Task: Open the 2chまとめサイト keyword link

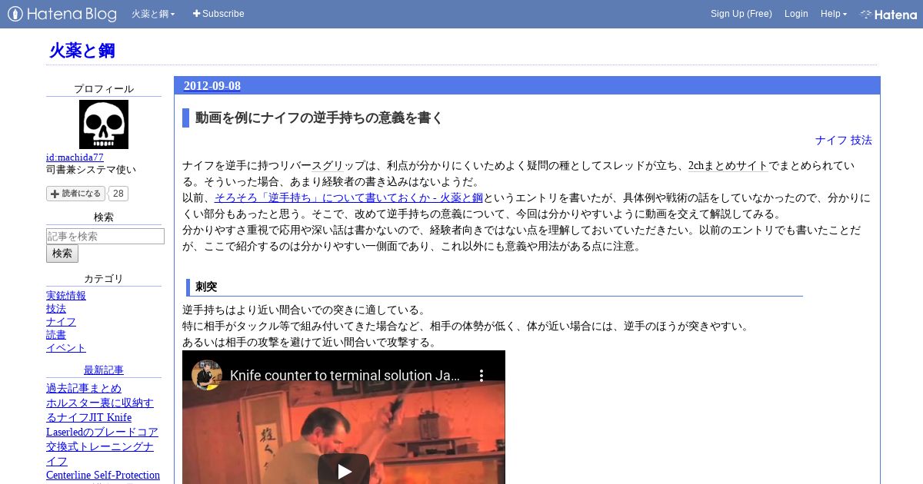Action: point(728,166)
